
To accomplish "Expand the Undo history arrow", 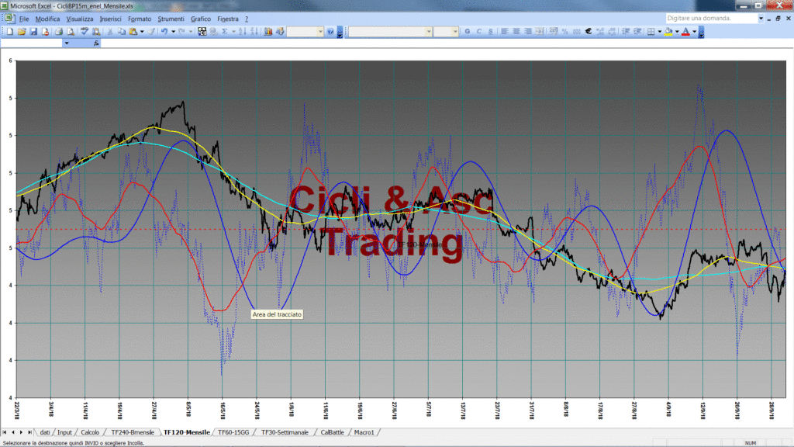I will click(x=173, y=31).
